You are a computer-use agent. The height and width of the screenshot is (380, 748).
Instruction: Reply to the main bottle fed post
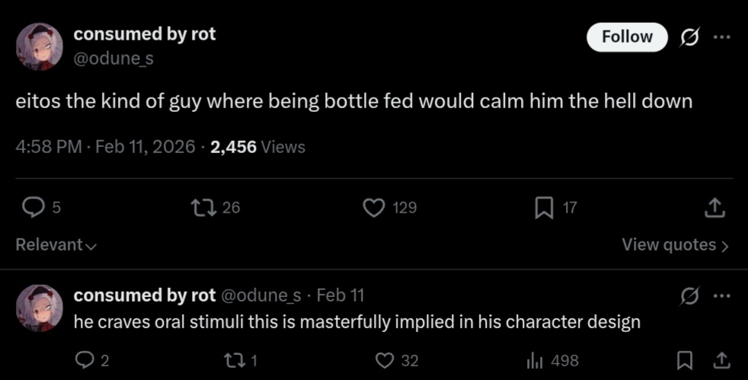[33, 207]
